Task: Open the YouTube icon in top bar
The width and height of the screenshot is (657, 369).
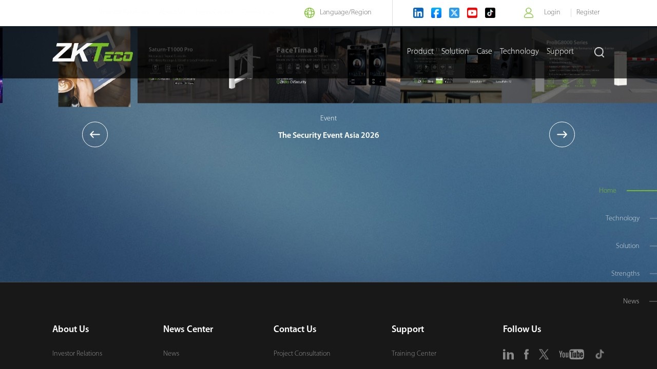Action: point(472,13)
